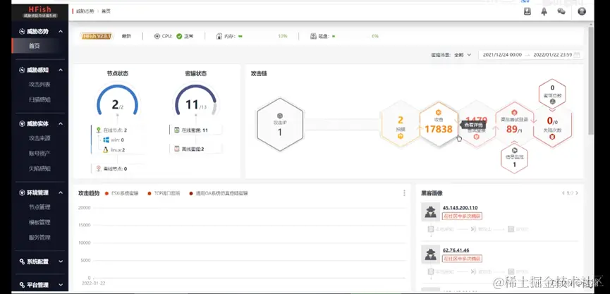Click the memory (内存) icon
This screenshot has width=610, height=294.
(x=219, y=36)
